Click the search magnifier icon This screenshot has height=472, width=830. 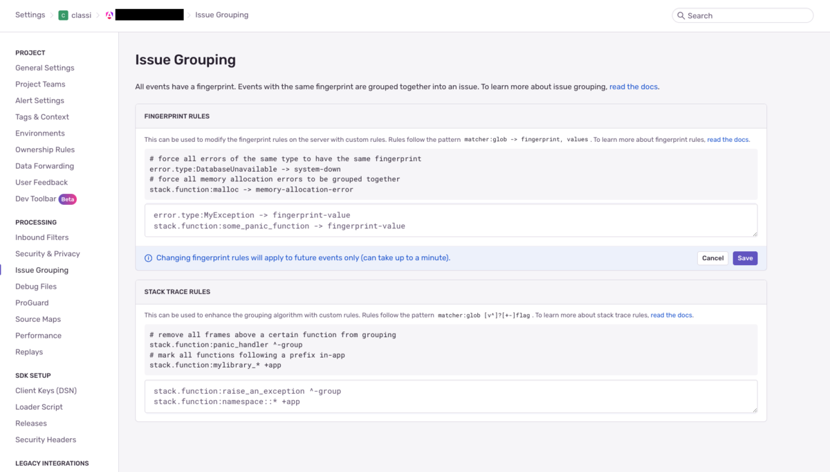coord(681,15)
